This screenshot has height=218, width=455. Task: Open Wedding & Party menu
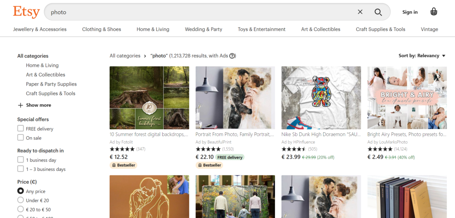(x=204, y=29)
